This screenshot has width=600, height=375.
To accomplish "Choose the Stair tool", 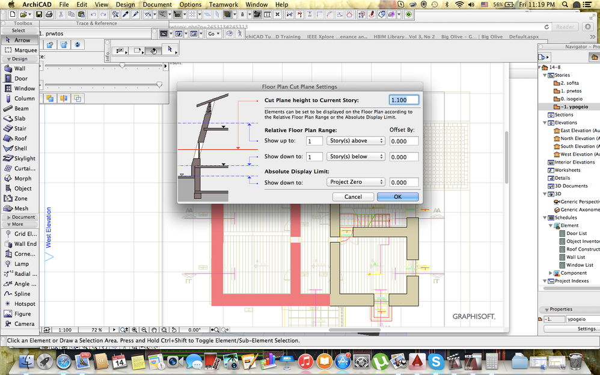I will point(20,129).
